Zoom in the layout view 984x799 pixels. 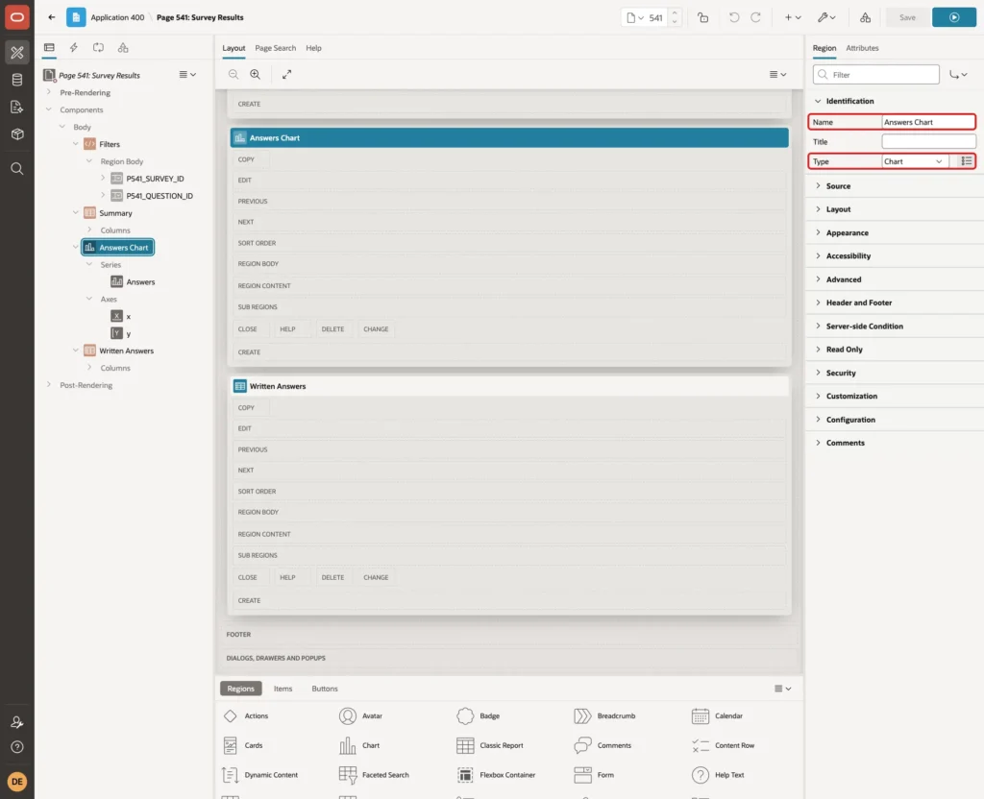point(256,74)
